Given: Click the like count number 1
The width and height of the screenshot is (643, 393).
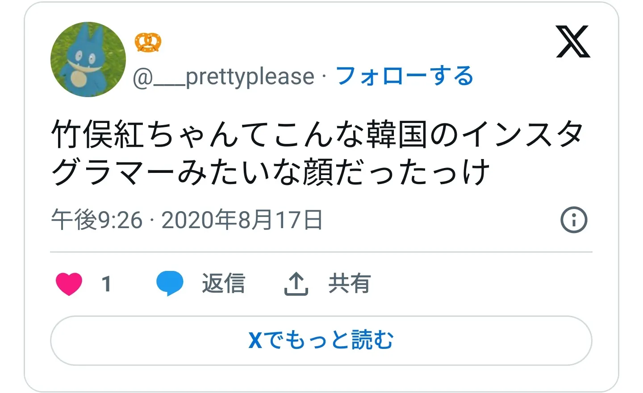Looking at the screenshot, I should [106, 284].
